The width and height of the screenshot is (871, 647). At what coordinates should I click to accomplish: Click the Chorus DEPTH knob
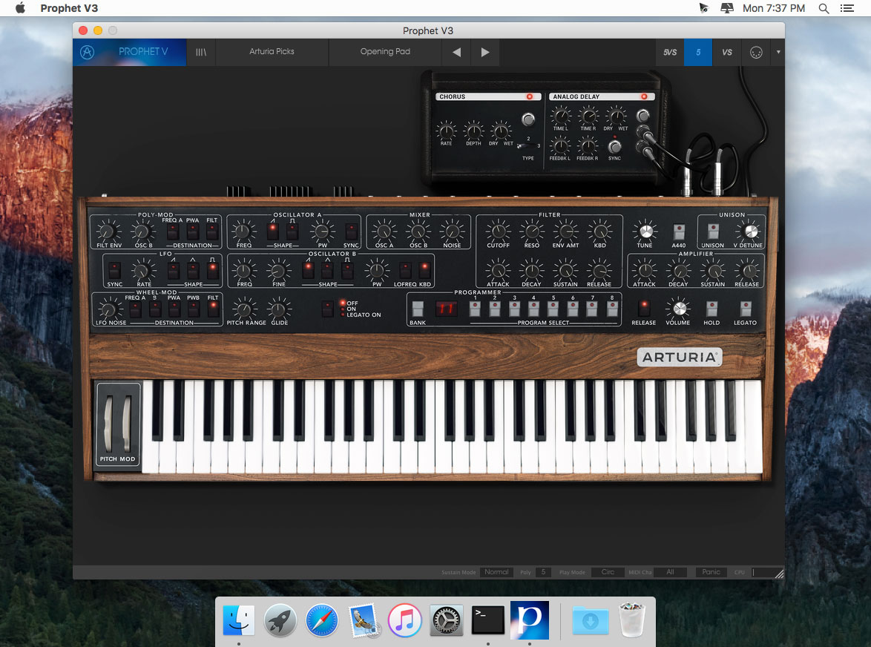coord(473,131)
